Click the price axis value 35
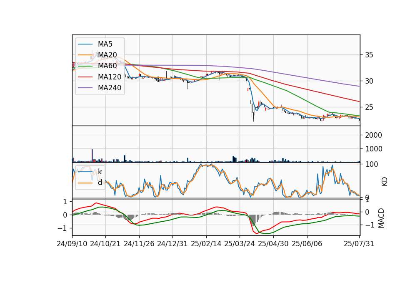Image resolution: width=400 pixels, height=287 pixels. pyautogui.click(x=369, y=55)
